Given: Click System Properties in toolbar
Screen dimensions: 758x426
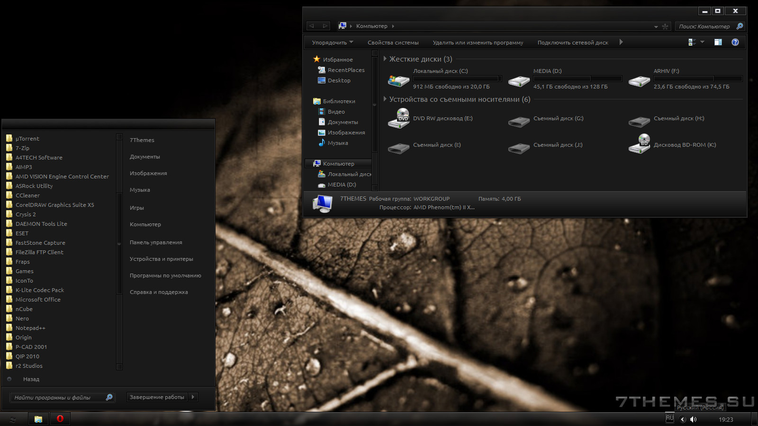Looking at the screenshot, I should click(393, 43).
